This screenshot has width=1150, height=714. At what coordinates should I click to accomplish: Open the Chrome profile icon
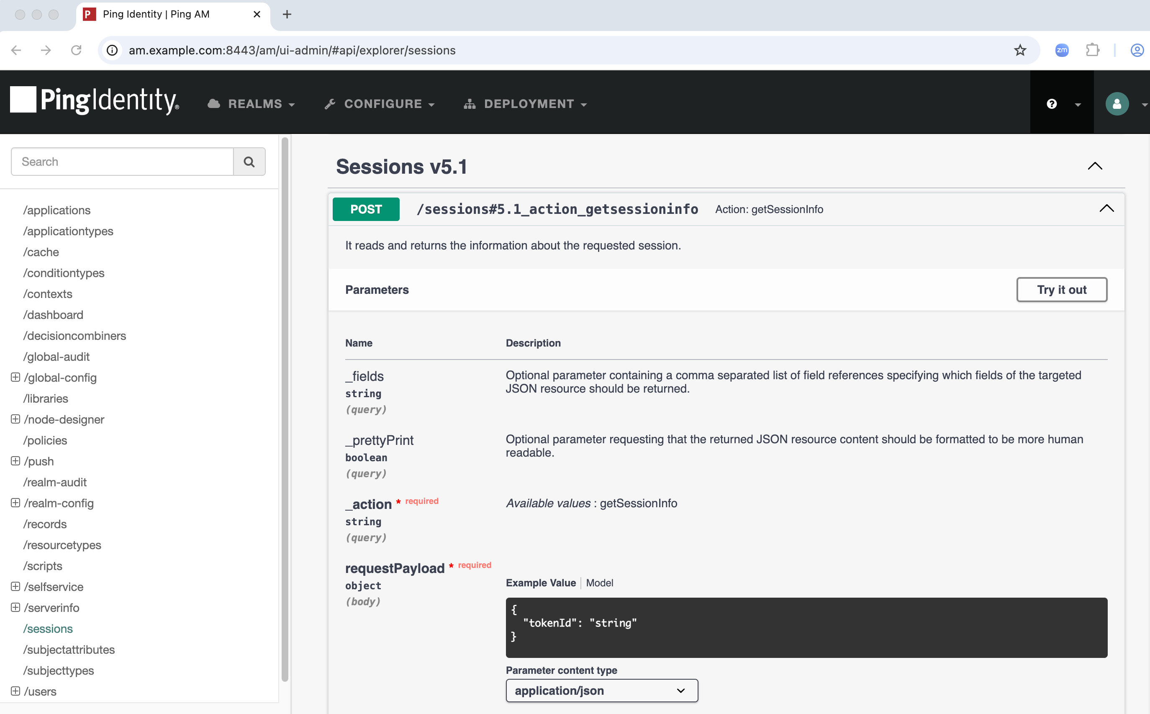point(1136,50)
